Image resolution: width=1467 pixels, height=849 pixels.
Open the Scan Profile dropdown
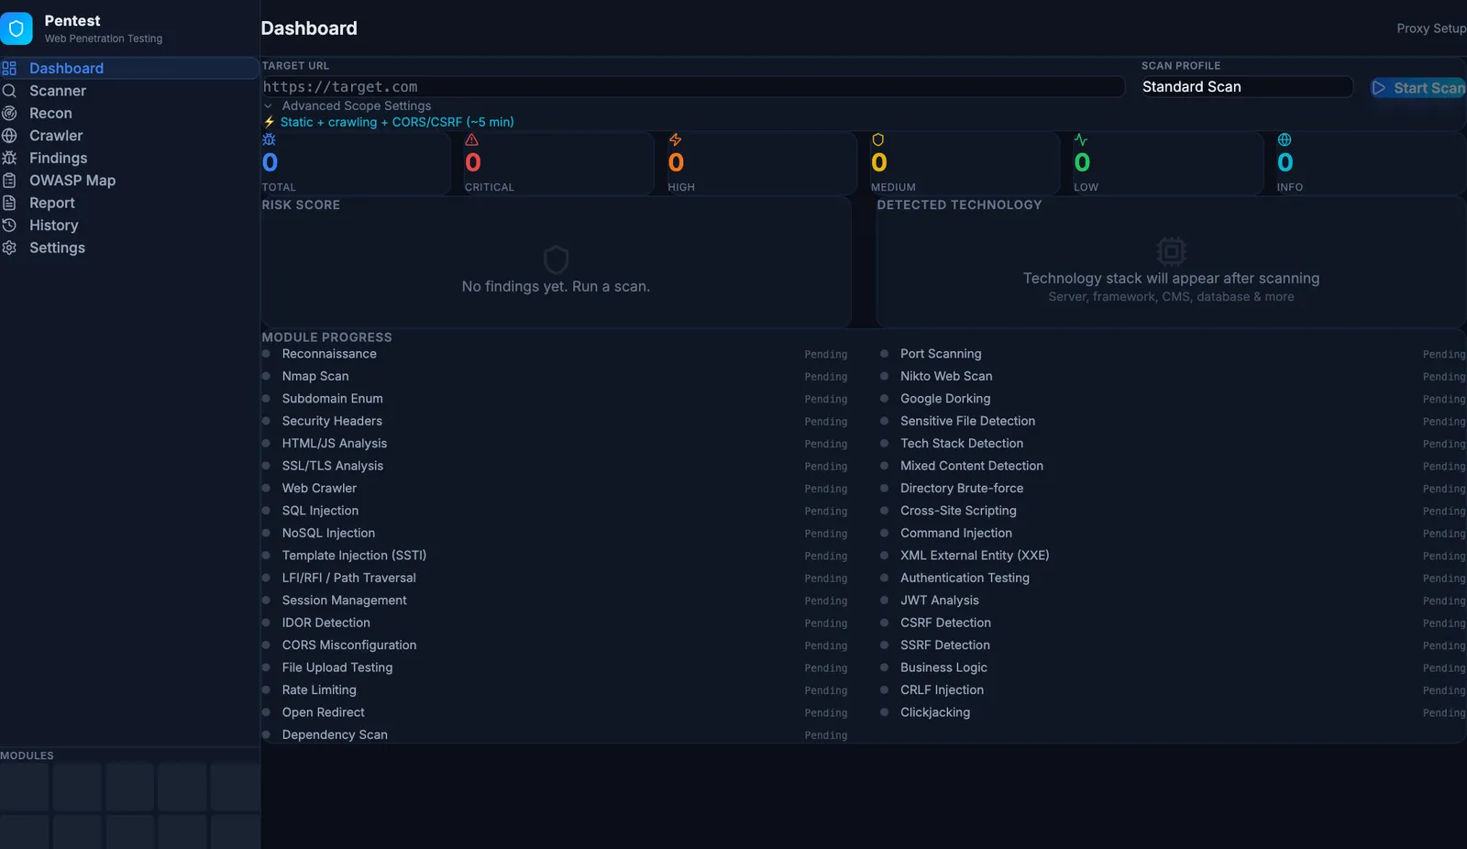click(x=1247, y=86)
